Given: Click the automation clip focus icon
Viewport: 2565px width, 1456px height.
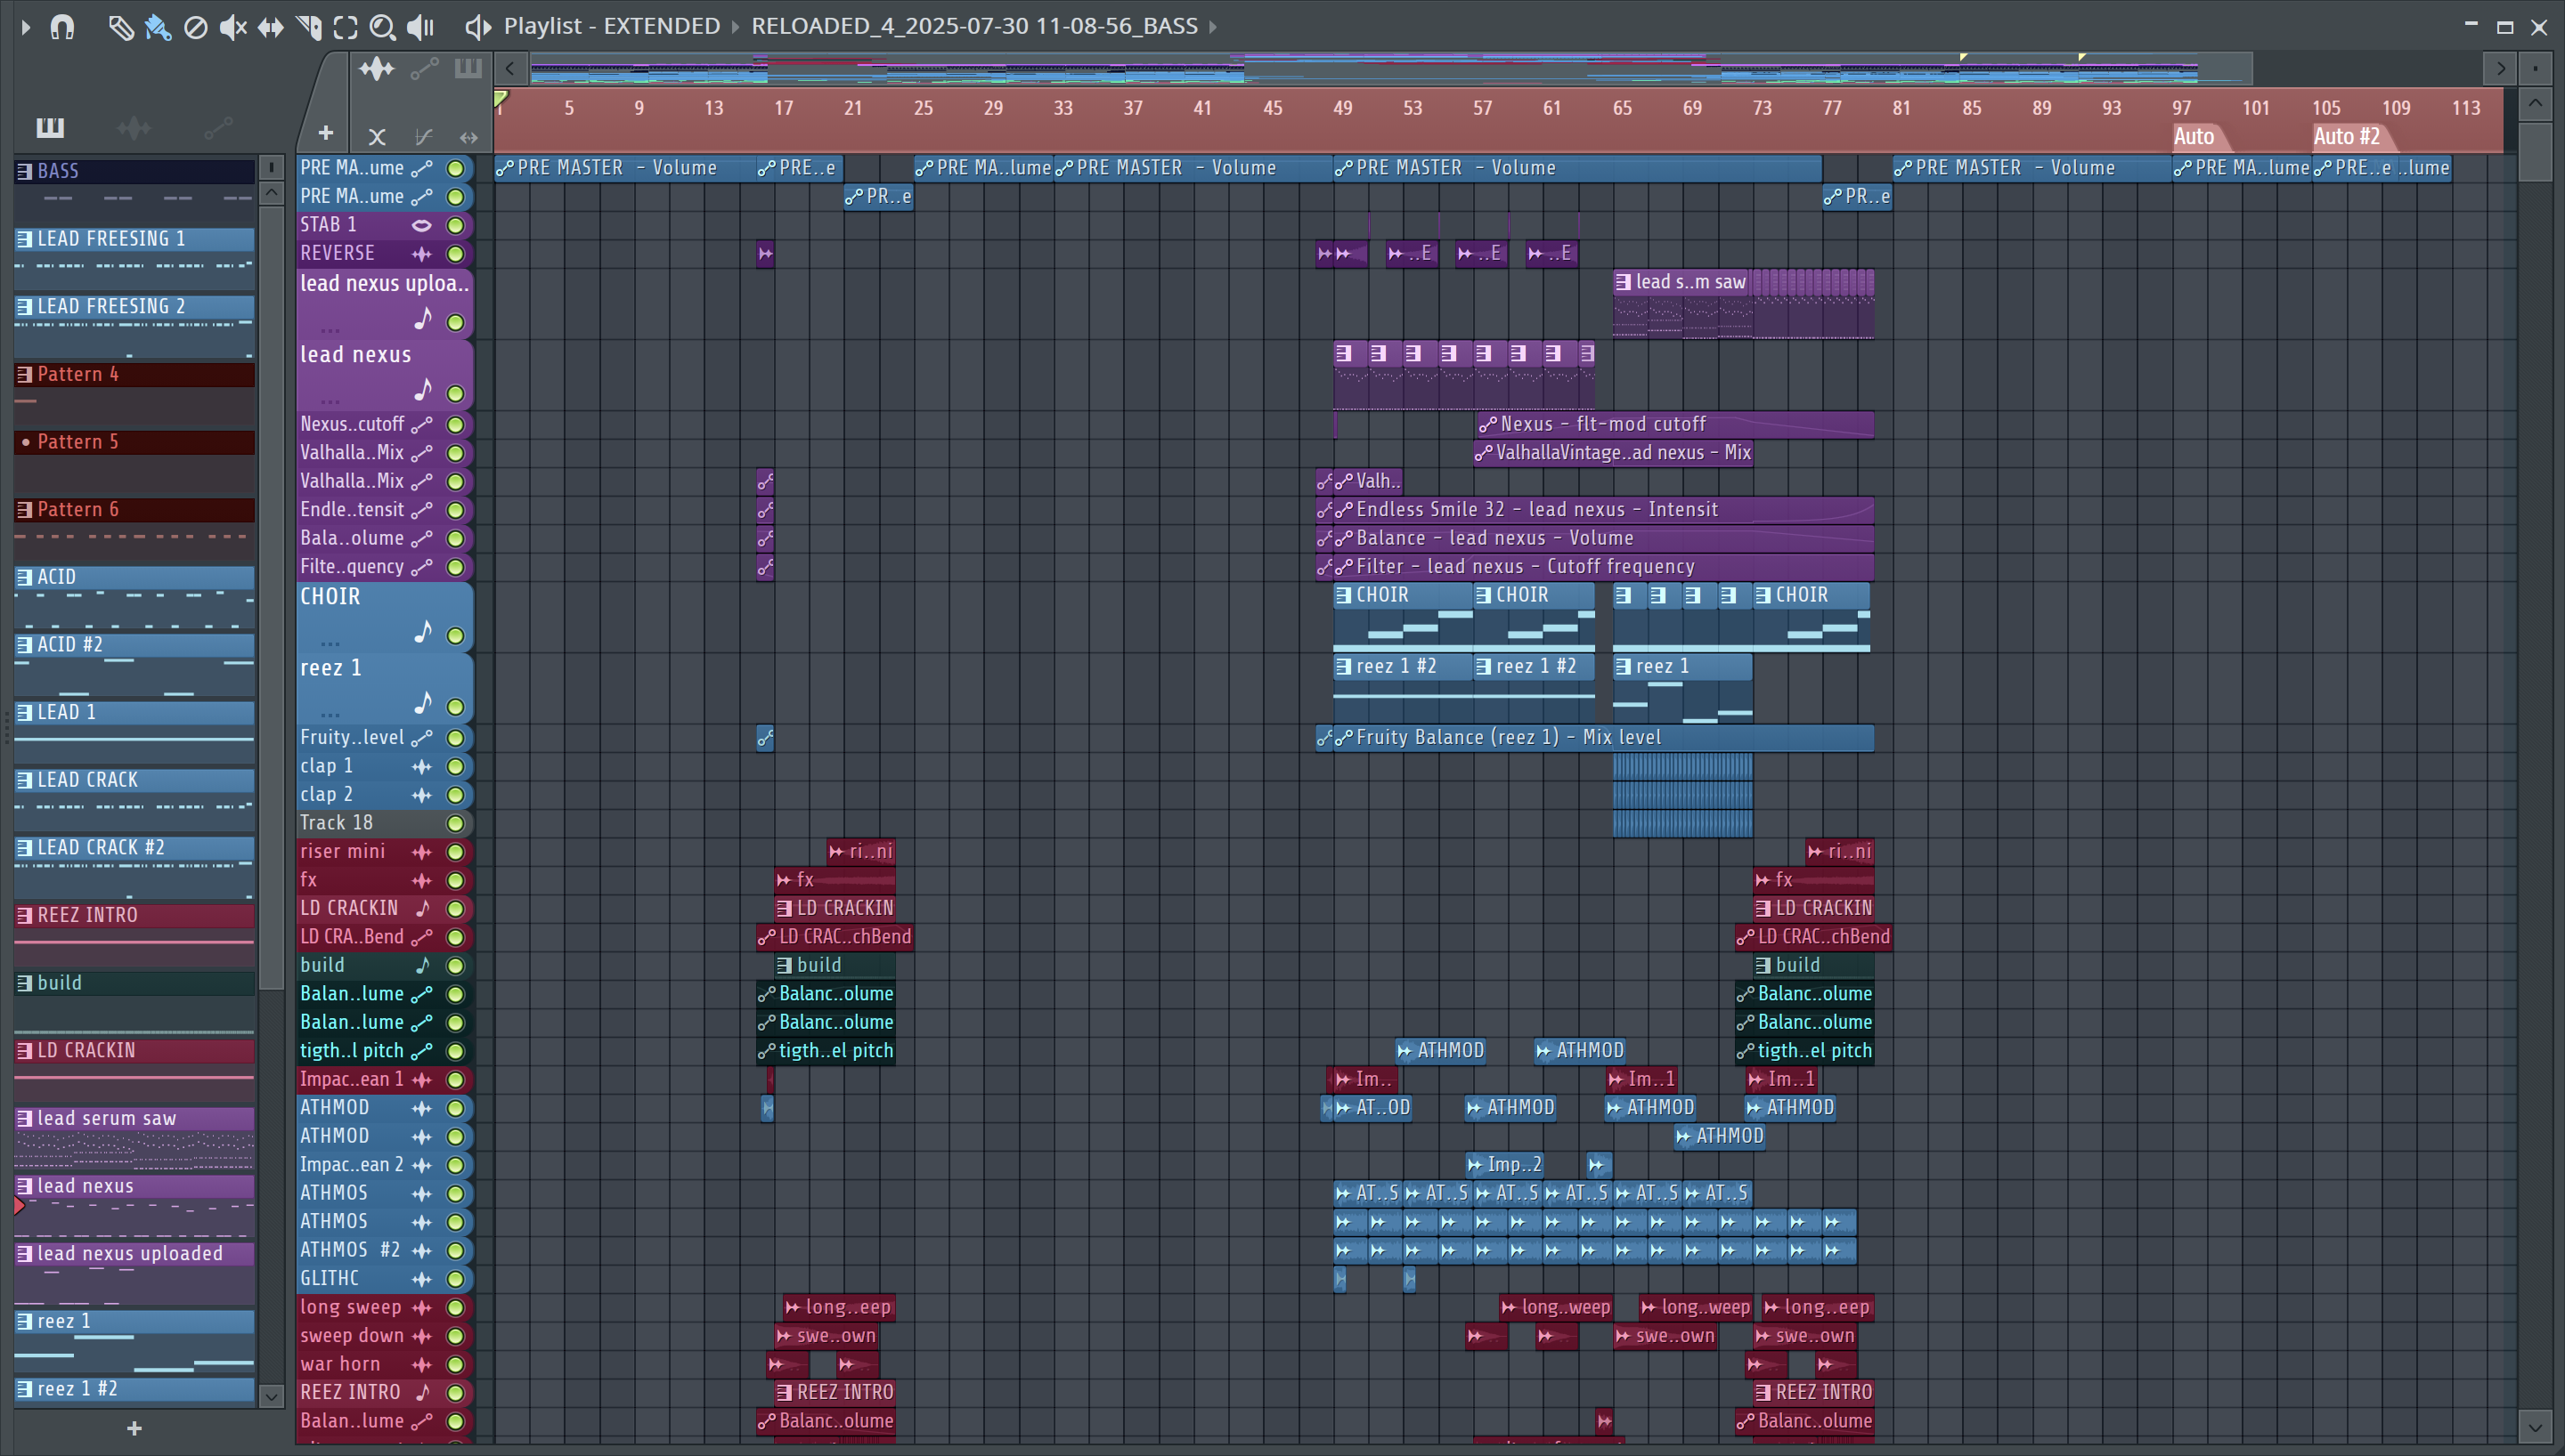Looking at the screenshot, I should (424, 69).
